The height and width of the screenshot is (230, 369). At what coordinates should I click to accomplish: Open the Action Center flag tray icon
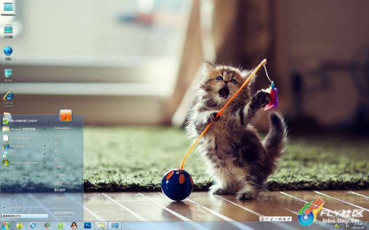[x=342, y=226]
